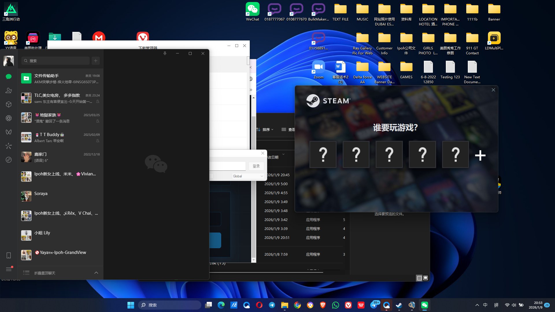Viewport: 555px width, 312px height.
Task: Open WeChat Channels butterfly icon
Action: [9, 132]
